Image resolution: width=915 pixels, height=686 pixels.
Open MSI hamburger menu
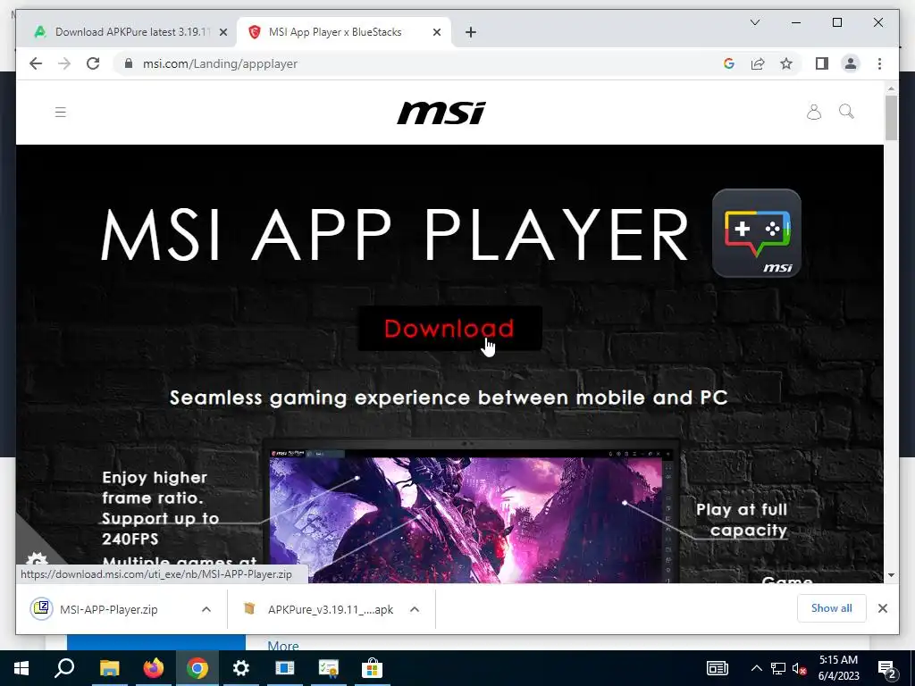click(61, 112)
